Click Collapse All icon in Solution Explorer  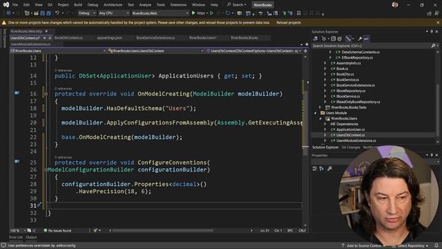[334, 39]
